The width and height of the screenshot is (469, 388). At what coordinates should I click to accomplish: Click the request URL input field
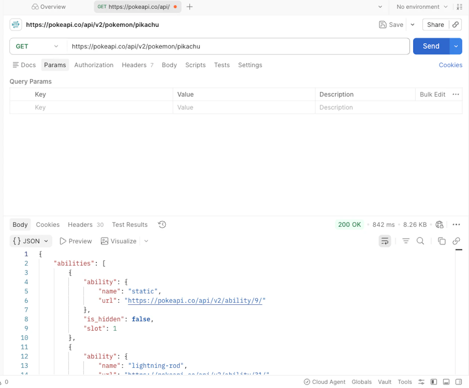tap(238, 46)
